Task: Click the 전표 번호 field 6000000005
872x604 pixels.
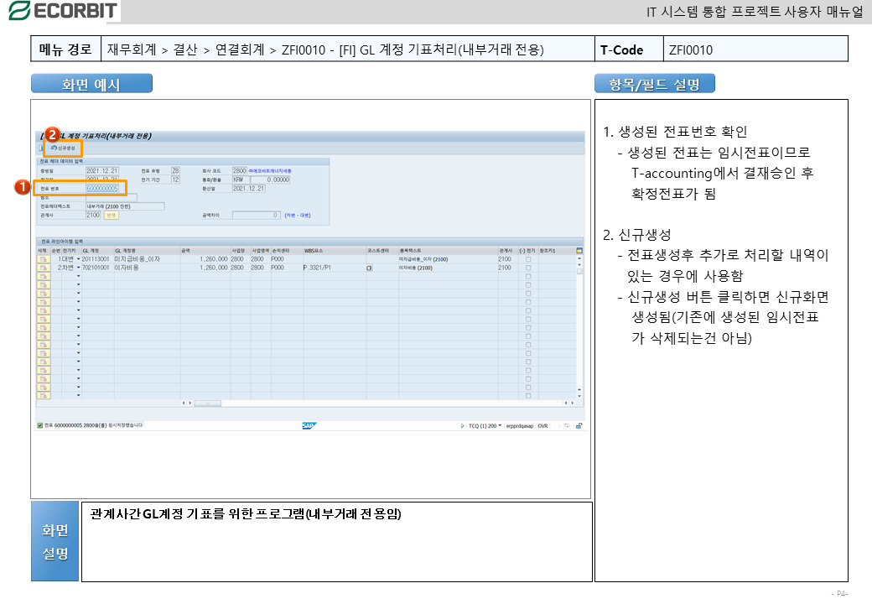Action: (x=102, y=189)
